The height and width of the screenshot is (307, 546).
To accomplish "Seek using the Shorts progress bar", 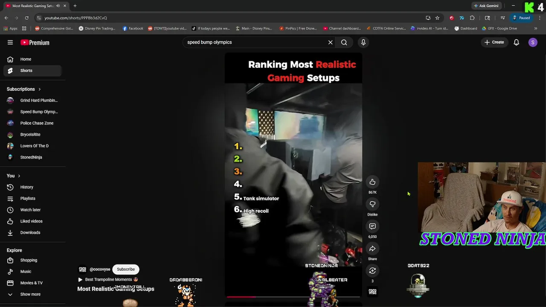I will point(293,296).
